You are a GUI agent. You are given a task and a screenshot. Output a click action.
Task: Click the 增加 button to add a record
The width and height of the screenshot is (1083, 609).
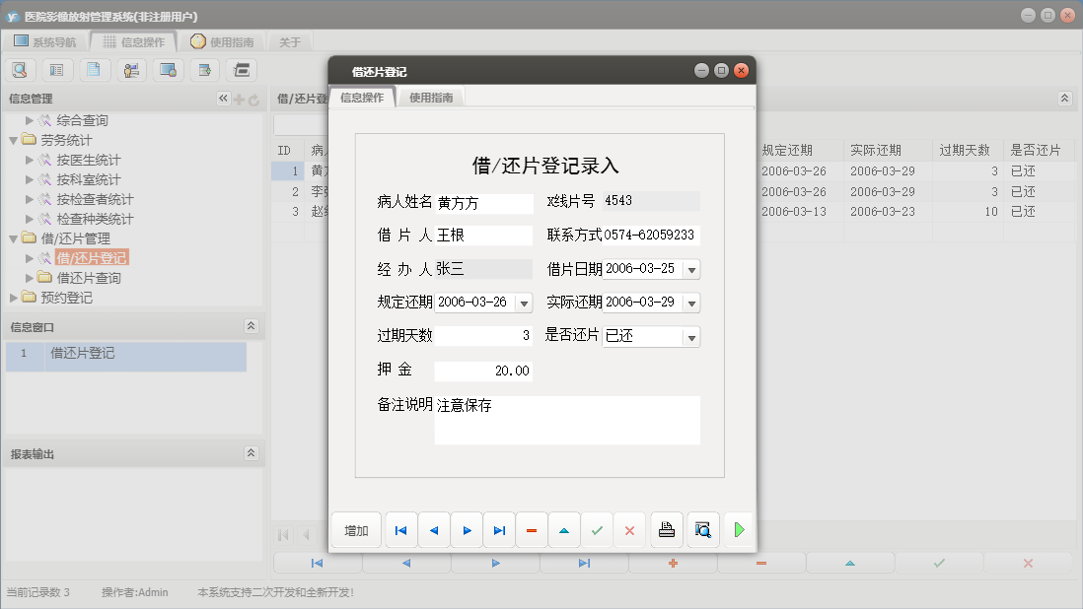pos(355,530)
